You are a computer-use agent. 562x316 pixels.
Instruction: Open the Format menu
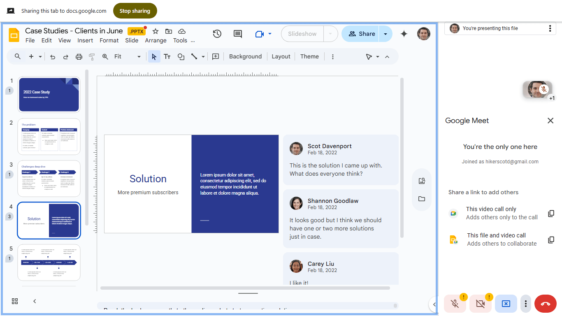point(109,40)
